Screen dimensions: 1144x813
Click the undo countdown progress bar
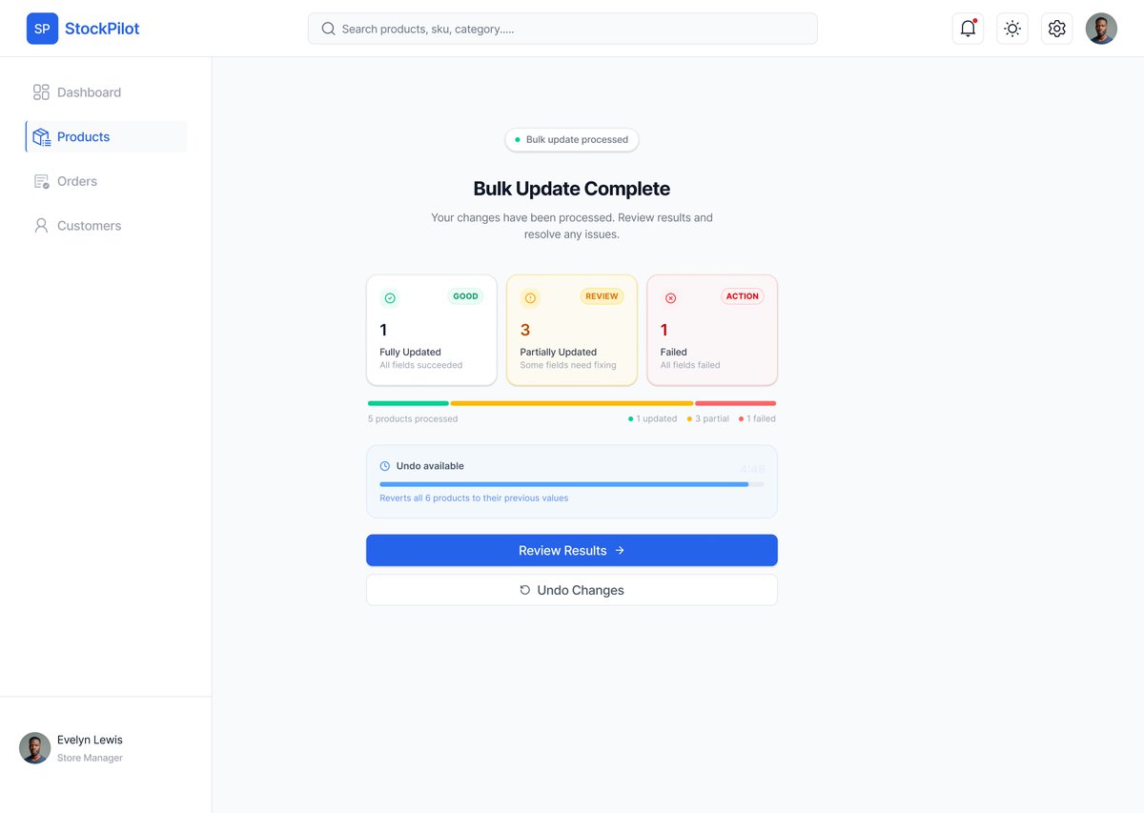(572, 484)
